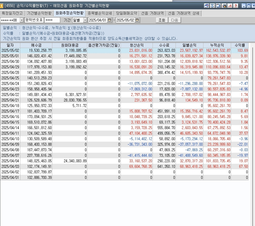Switch to 선옵 거래내역 tab
Viewport: 255px width, 226px height.
[x=152, y=13]
